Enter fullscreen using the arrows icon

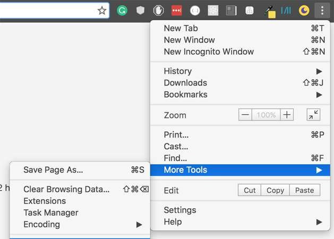pyautogui.click(x=313, y=115)
